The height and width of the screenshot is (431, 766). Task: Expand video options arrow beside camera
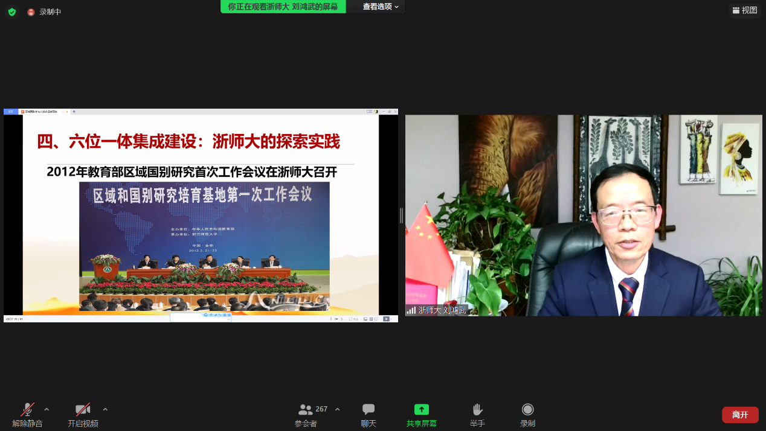point(105,409)
